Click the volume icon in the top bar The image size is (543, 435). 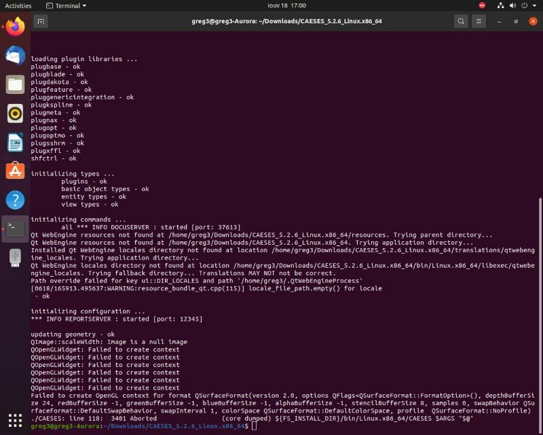click(513, 5)
